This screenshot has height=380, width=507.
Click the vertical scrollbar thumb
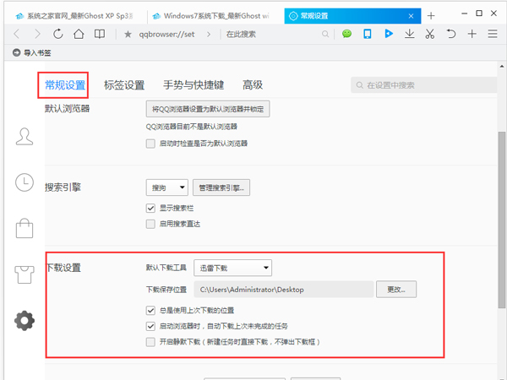pos(501,220)
